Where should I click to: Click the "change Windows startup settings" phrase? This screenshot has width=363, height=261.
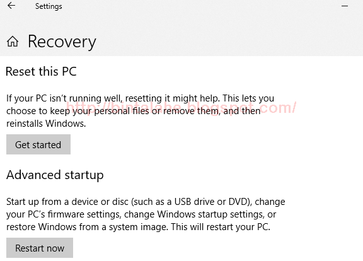point(193,214)
